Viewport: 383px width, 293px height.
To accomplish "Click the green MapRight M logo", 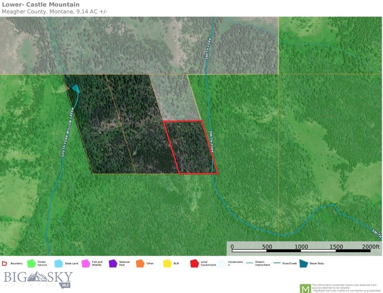I will (305, 288).
